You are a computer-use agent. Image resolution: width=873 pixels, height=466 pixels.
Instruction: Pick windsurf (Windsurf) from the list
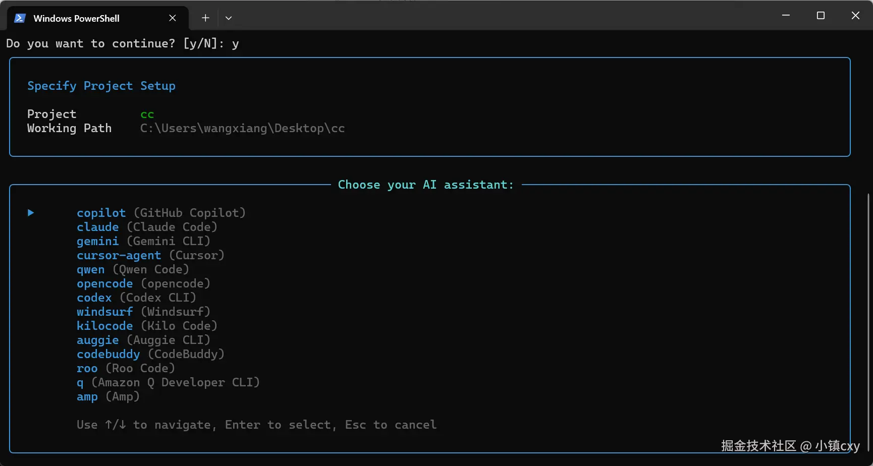coord(143,312)
